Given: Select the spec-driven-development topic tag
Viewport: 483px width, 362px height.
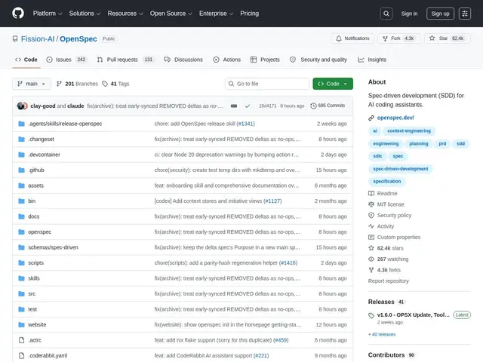Looking at the screenshot, I should pos(401,169).
